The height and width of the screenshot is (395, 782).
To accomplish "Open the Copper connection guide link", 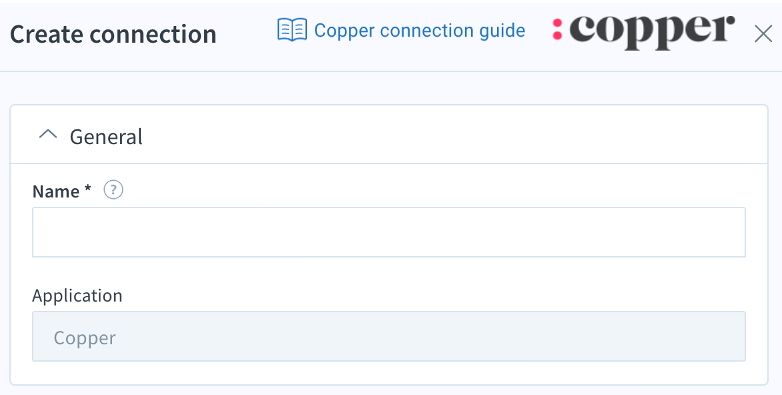I will pos(420,31).
